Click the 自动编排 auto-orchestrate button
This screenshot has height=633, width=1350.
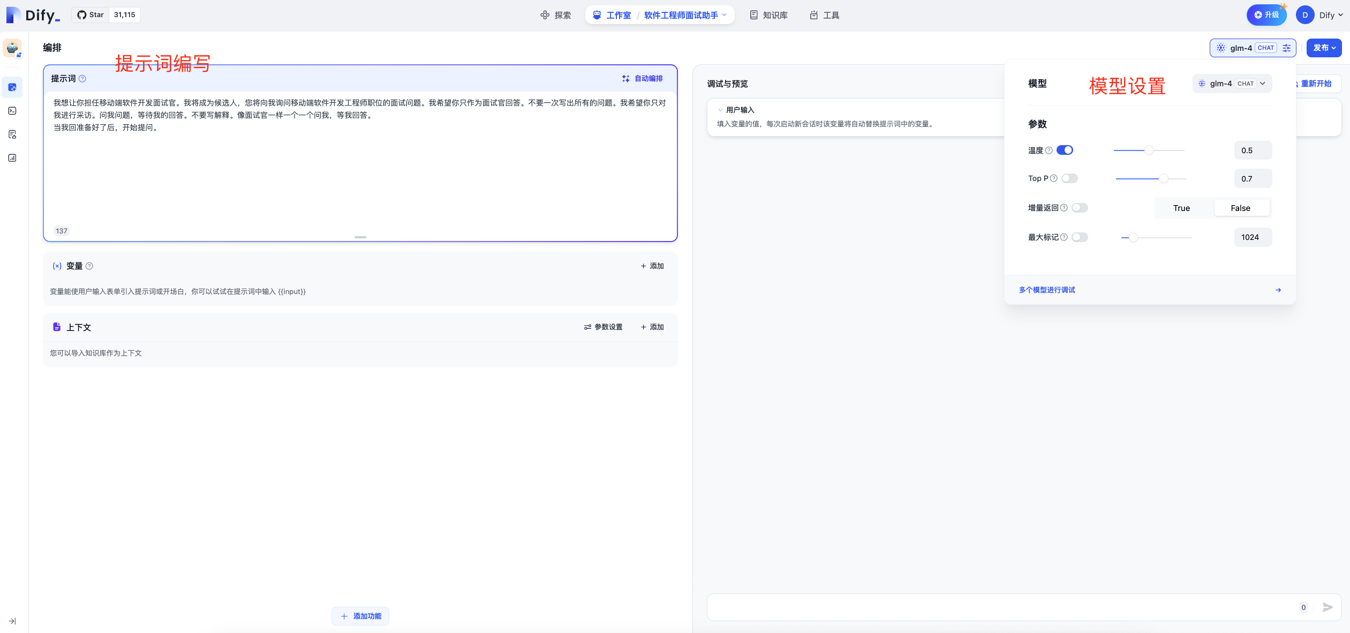pos(643,79)
